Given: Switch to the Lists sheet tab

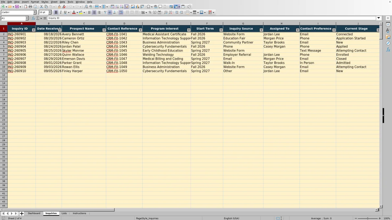Looking at the screenshot, I should coord(64,213).
